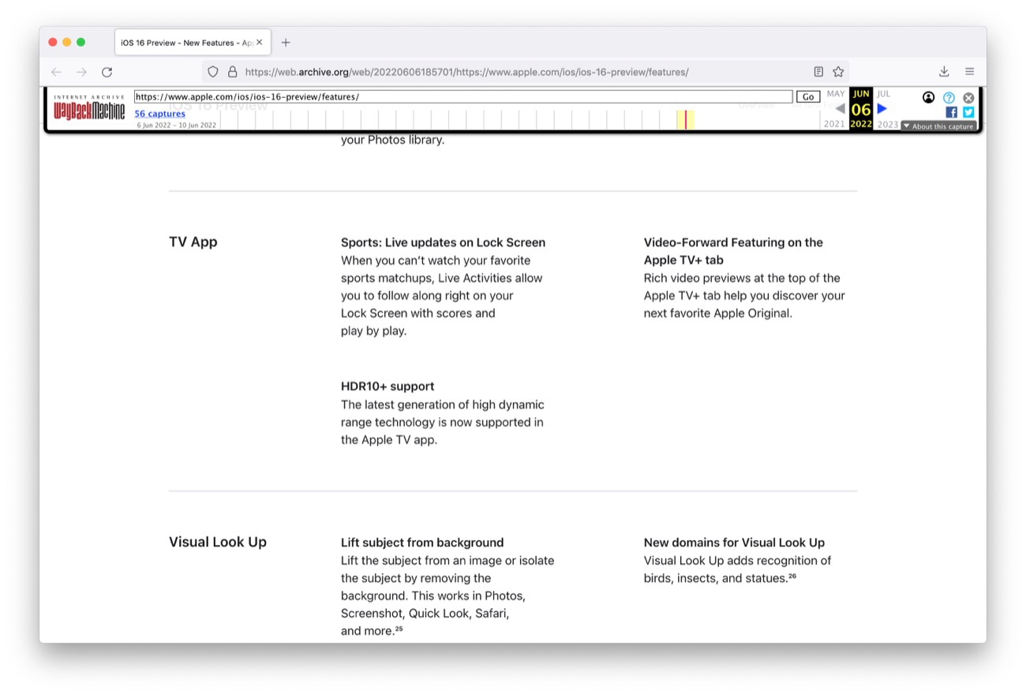Open the downloads panel icon

(944, 72)
